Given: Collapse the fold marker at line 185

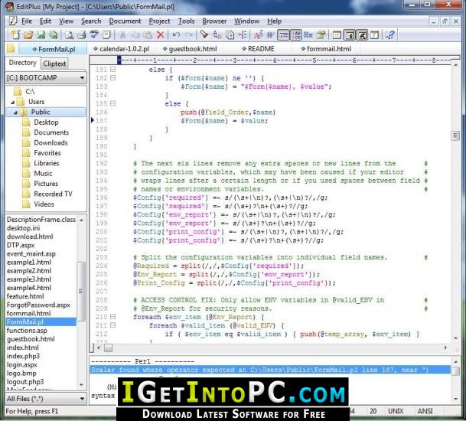Looking at the screenshot, I should pos(113,103).
